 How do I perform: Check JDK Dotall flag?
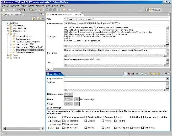[116, 117]
